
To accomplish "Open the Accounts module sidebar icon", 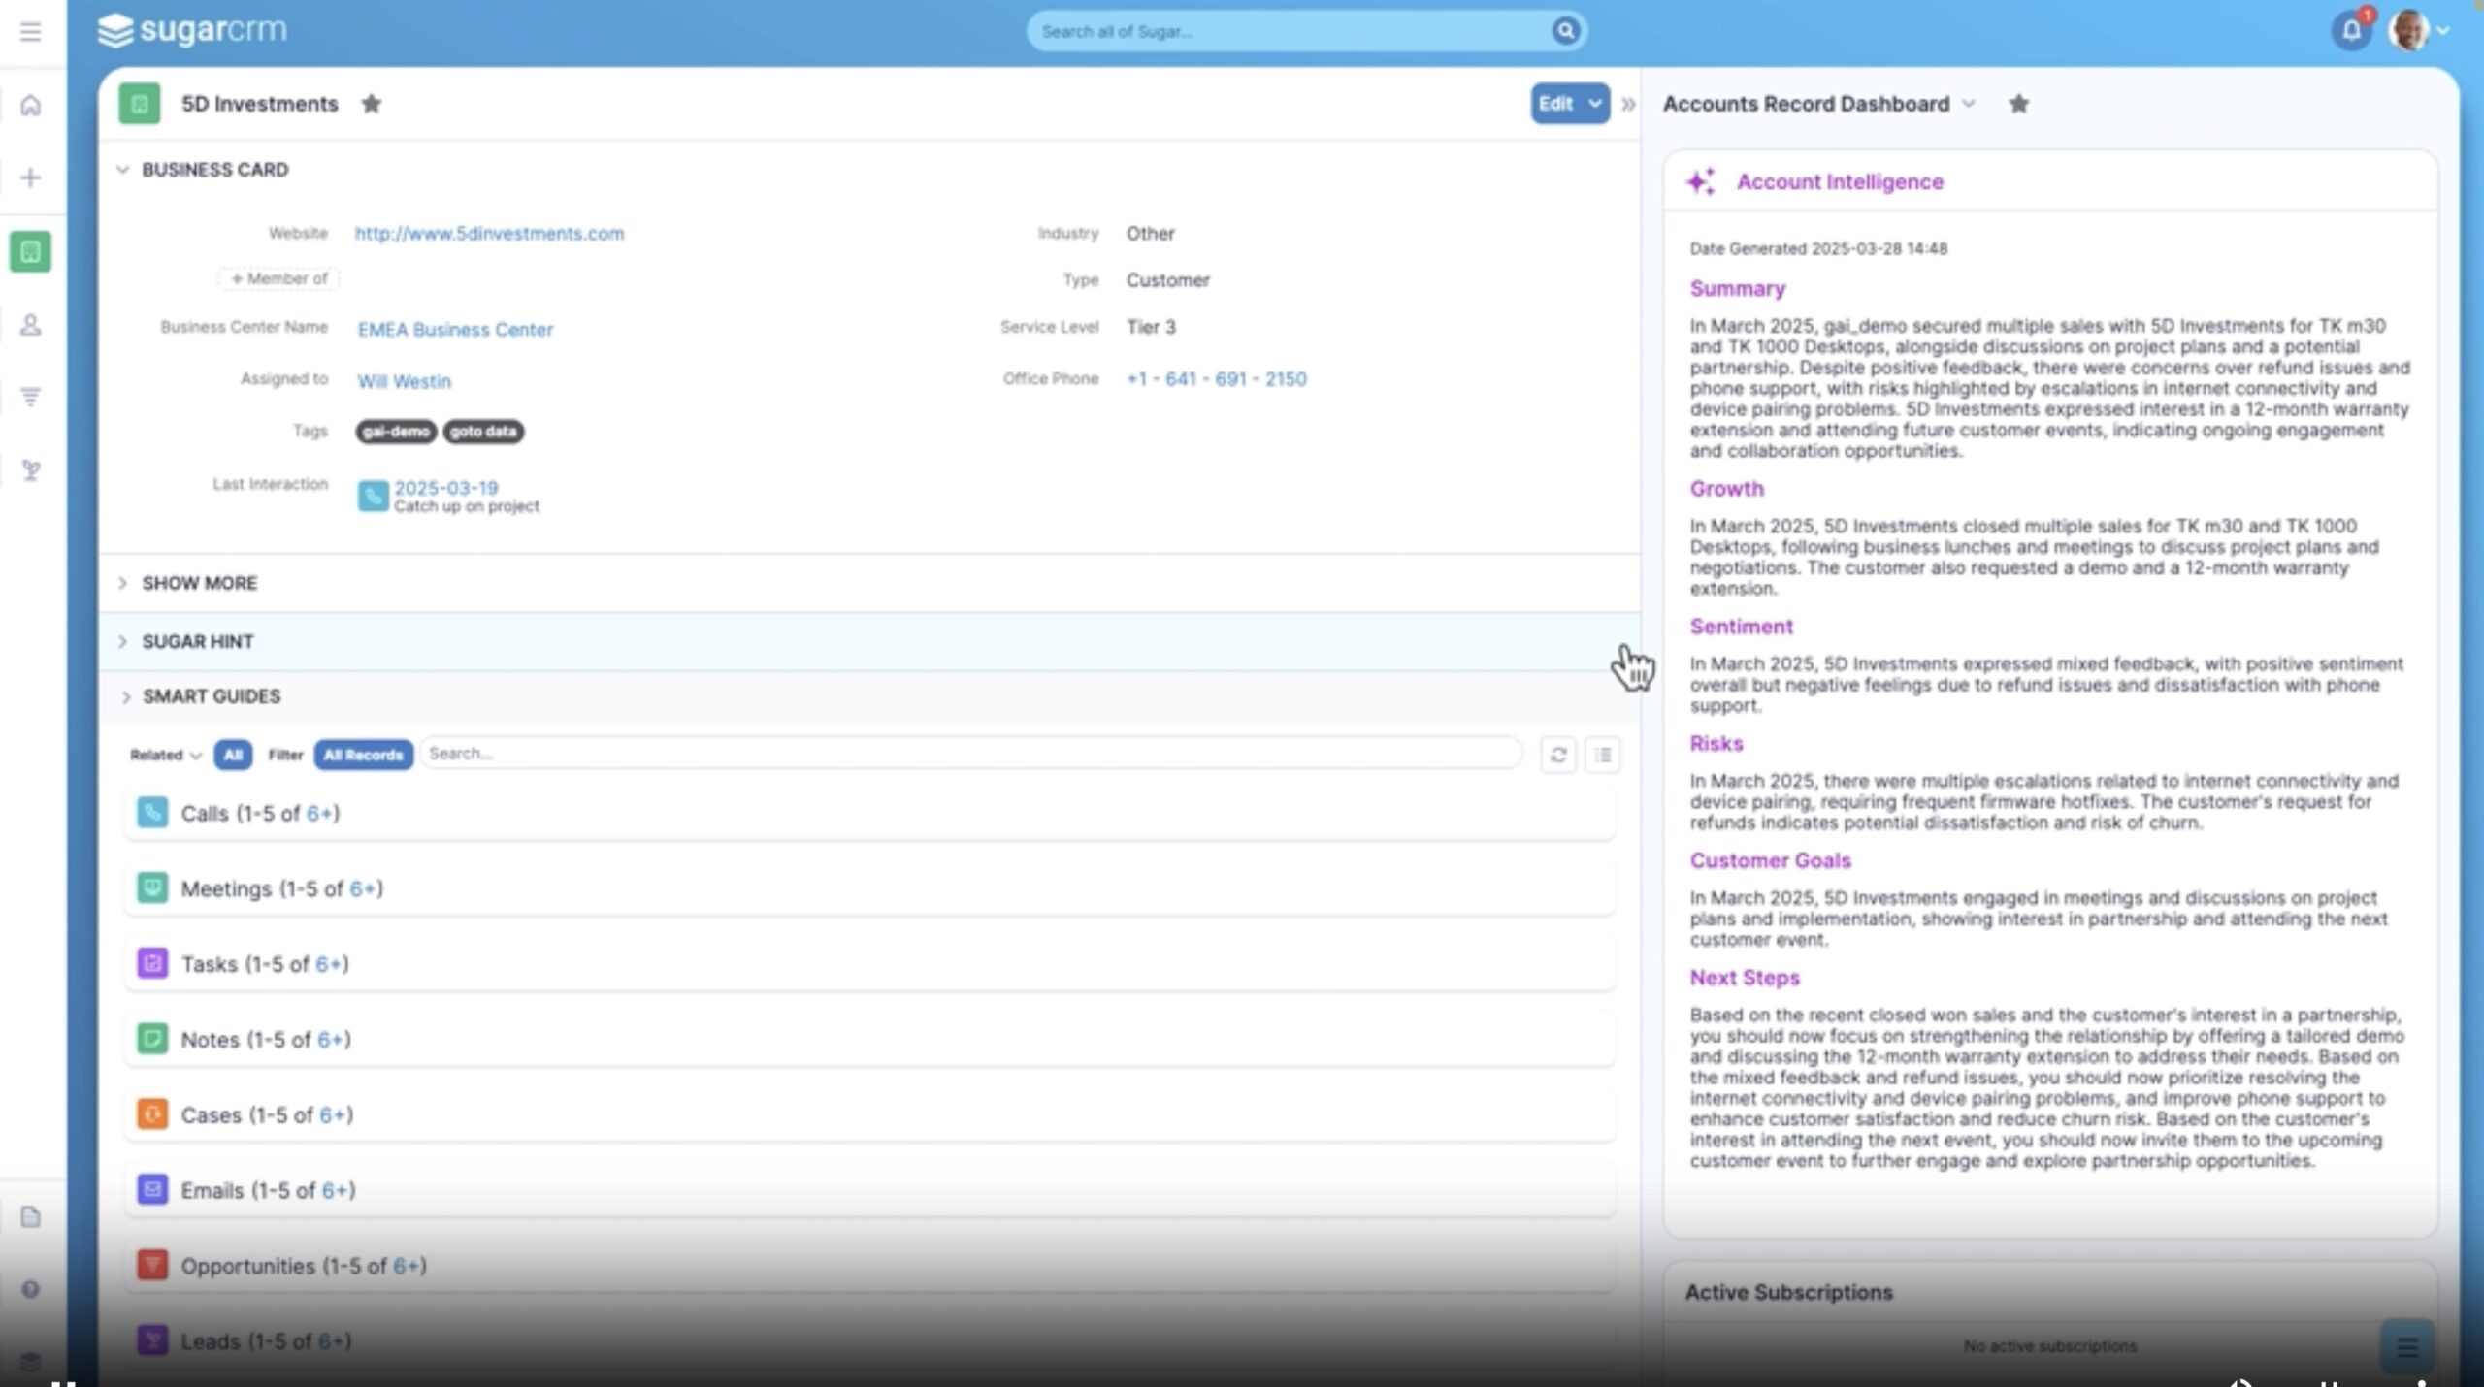I will [31, 251].
